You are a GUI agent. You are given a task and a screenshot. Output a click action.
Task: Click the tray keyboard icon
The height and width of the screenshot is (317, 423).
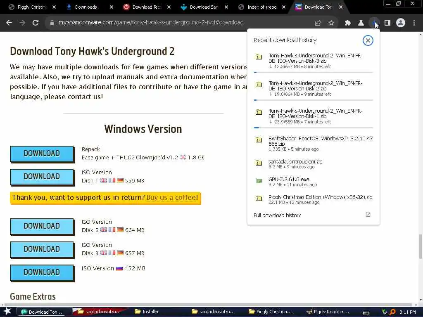(366, 312)
